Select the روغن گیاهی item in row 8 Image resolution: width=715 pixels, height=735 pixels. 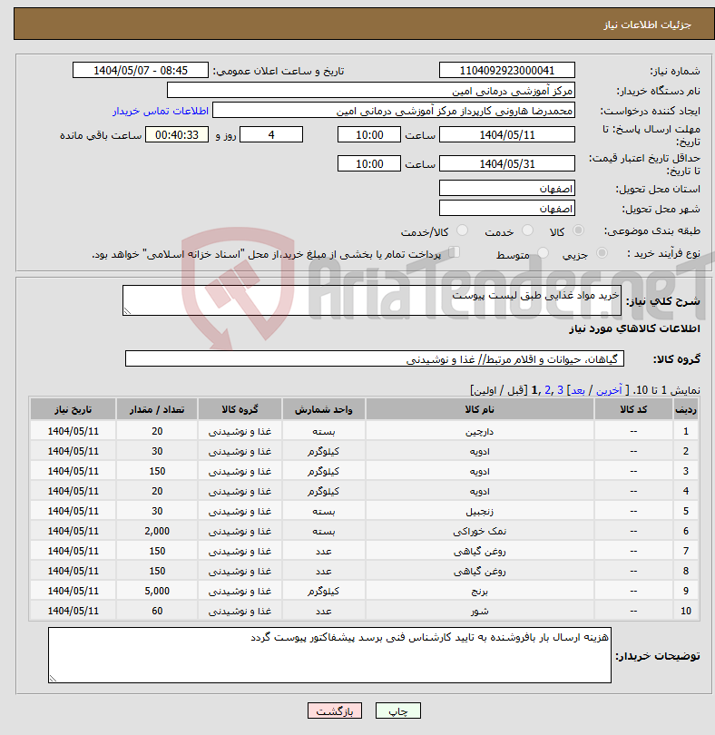coord(480,571)
